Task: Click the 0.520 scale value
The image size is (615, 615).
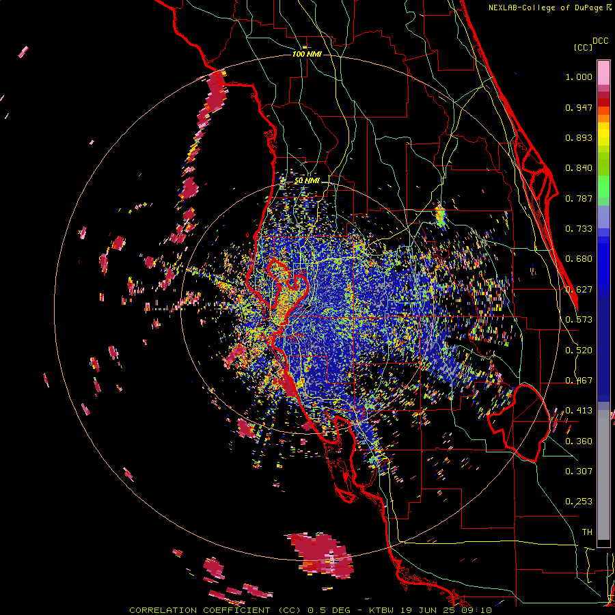Action: pyautogui.click(x=579, y=351)
